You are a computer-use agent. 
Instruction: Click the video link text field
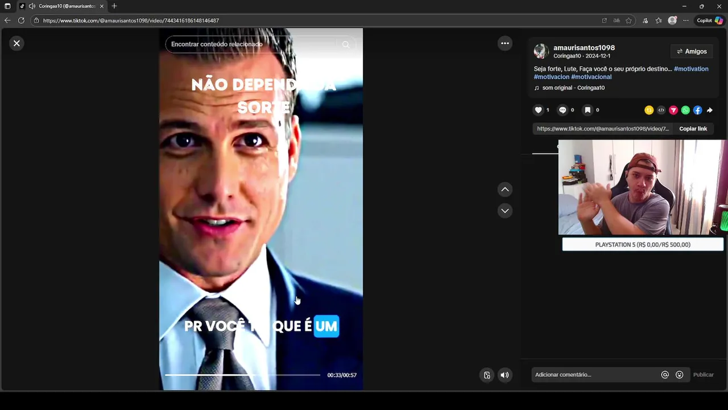coord(603,129)
